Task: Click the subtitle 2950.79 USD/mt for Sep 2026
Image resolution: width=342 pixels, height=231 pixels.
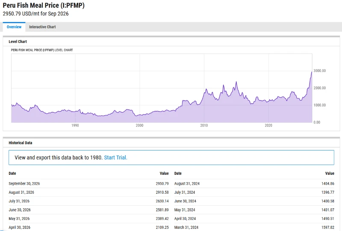Action: (35, 14)
